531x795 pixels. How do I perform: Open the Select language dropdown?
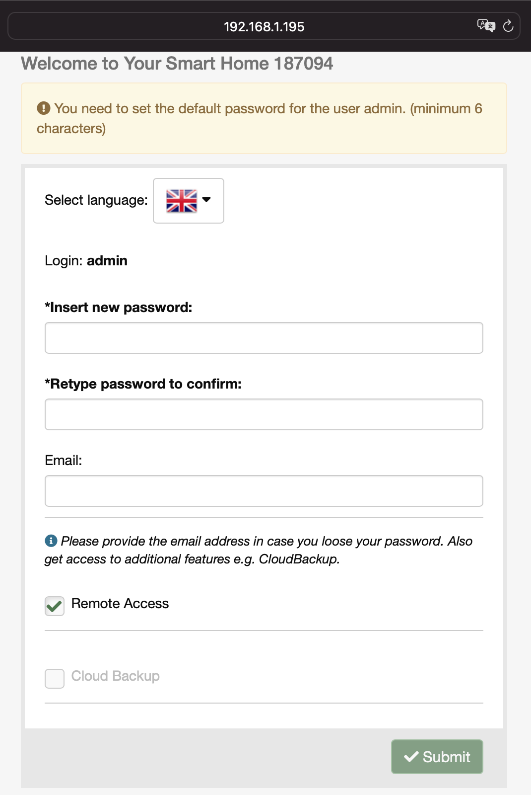189,201
